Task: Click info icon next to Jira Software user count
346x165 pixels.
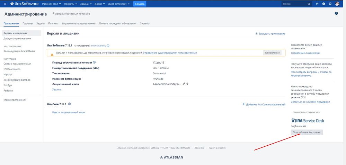Action: click(108, 46)
